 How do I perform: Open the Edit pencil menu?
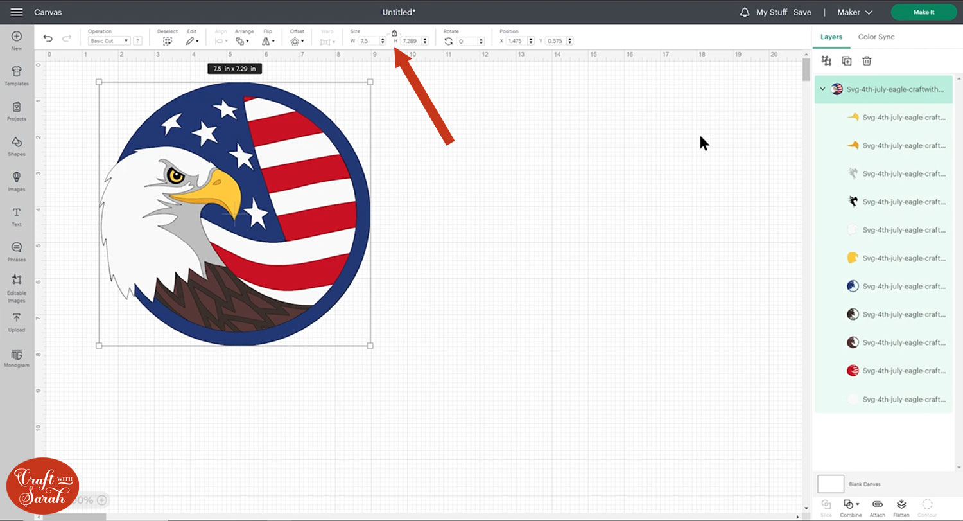click(x=192, y=40)
